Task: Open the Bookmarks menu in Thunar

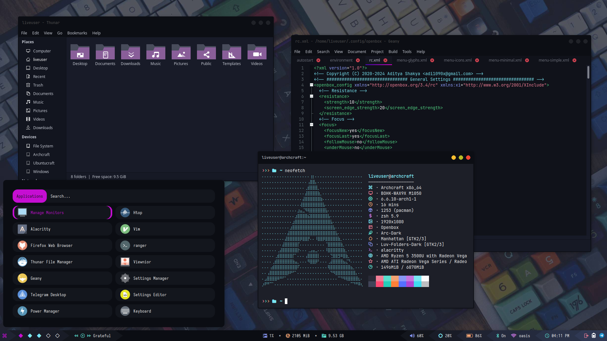Action: tap(77, 33)
